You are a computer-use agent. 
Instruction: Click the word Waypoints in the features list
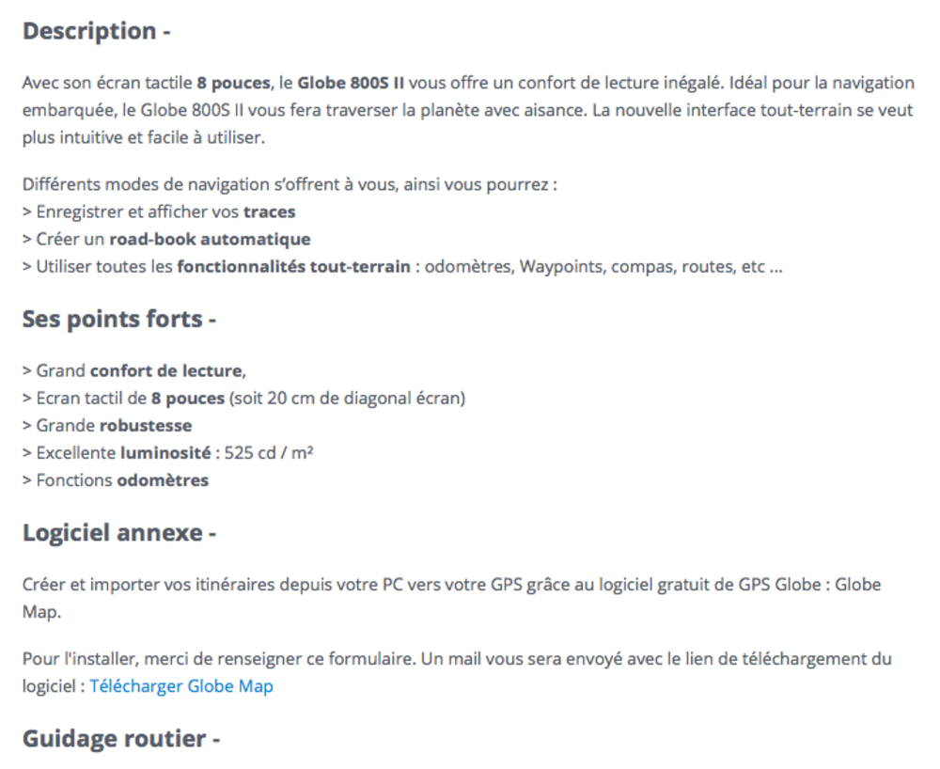click(561, 267)
